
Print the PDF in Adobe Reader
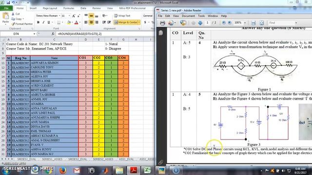(162, 23)
